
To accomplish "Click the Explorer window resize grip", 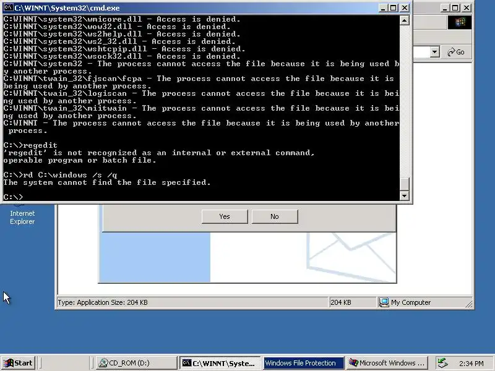I will 469,304.
